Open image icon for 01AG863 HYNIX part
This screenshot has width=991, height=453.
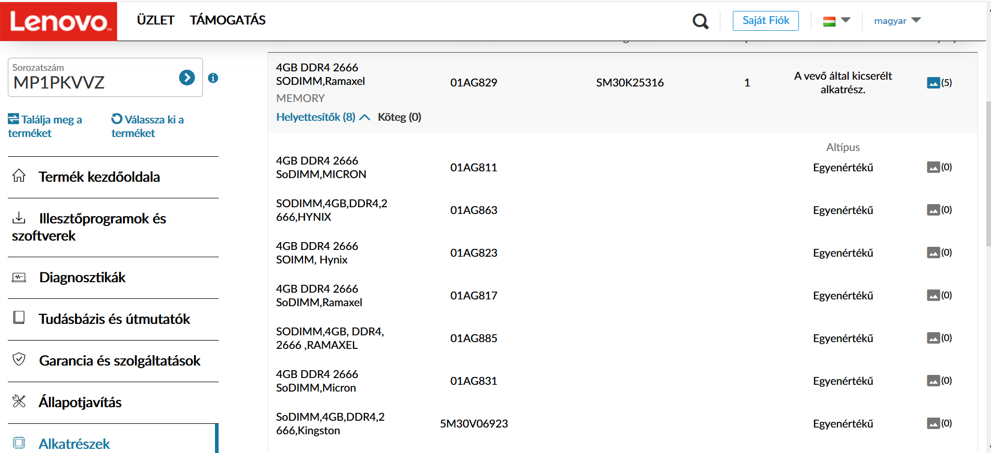pyautogui.click(x=939, y=210)
